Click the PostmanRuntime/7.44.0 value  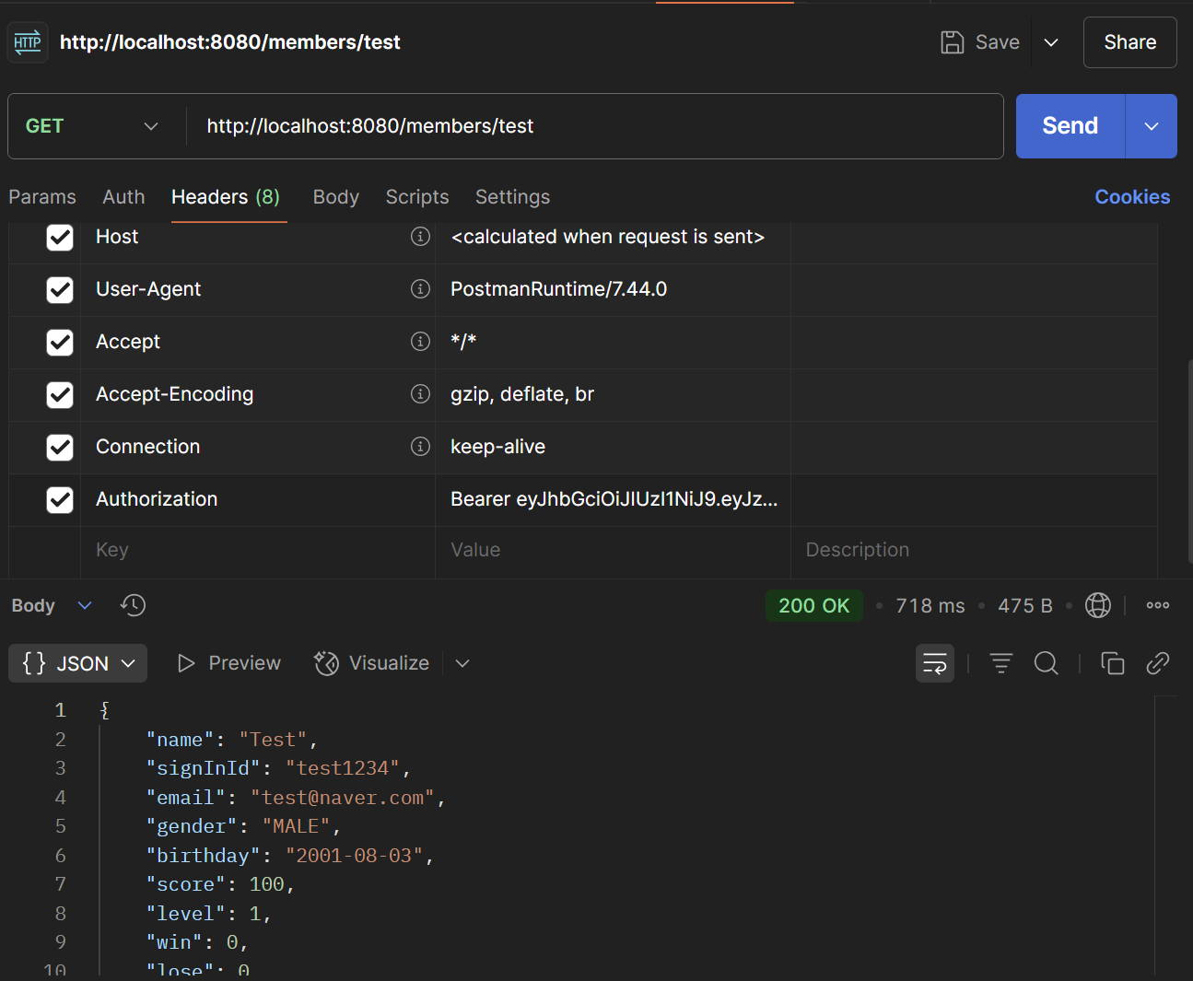558,289
